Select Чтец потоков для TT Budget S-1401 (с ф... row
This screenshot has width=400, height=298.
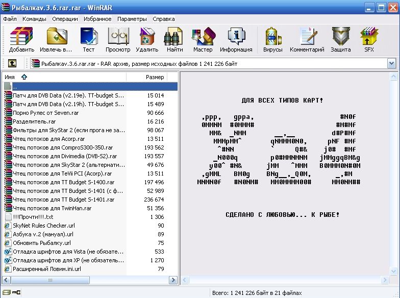pyautogui.click(x=68, y=191)
